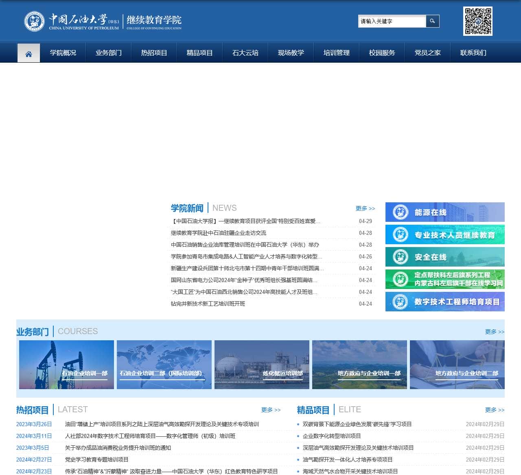Open the 党员之家 menu
The height and width of the screenshot is (475, 521).
tap(428, 53)
